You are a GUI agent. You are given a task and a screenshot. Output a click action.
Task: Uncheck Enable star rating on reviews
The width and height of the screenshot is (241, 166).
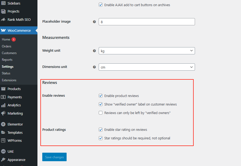point(101,130)
